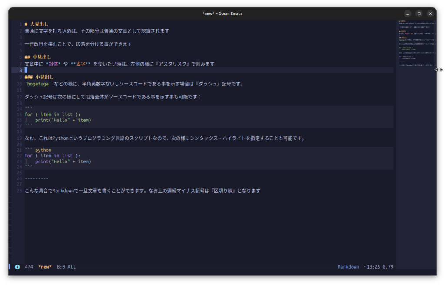This screenshot has height=285, width=445.
Task: Click line number 28 in the gutter
Action: pos(19,191)
